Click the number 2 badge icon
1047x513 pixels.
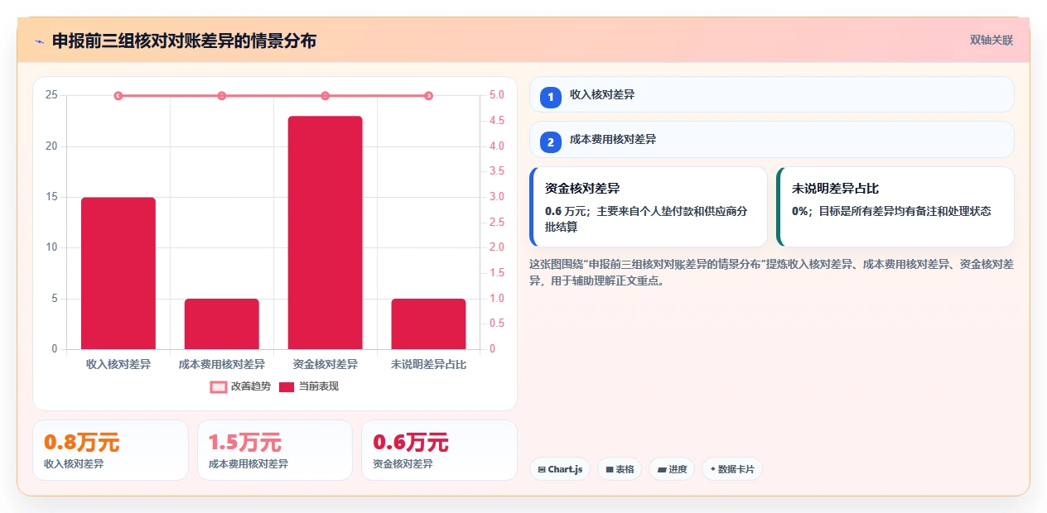coord(551,142)
